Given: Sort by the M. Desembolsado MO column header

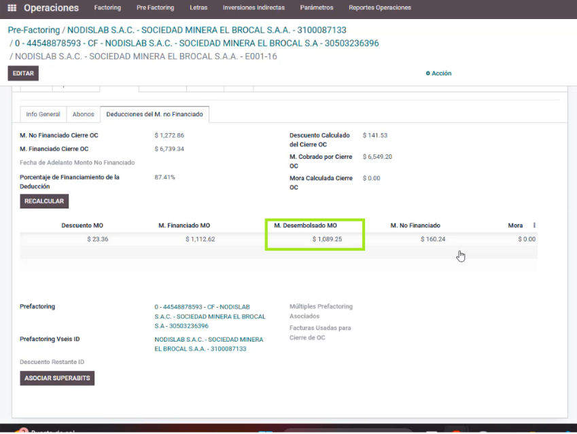Looking at the screenshot, I should pos(305,225).
